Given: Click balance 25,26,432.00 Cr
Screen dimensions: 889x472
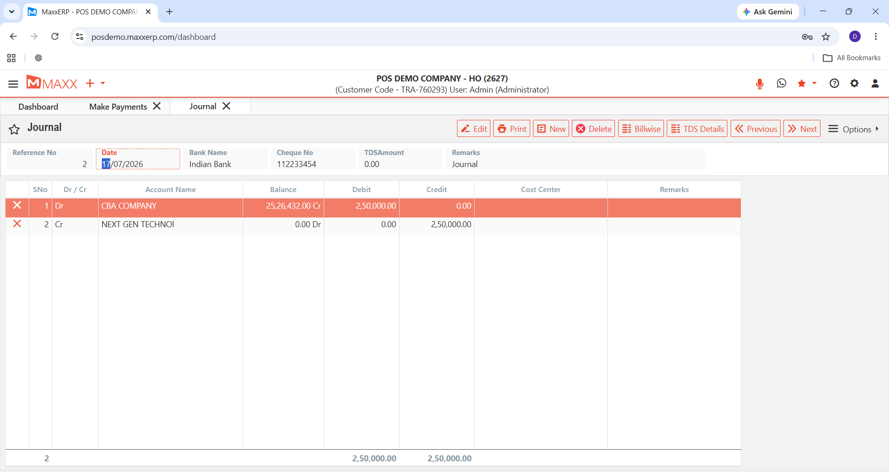Looking at the screenshot, I should tap(283, 208).
